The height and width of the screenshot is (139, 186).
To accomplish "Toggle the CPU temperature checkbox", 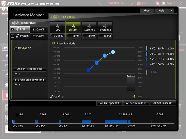I will [13, 29].
